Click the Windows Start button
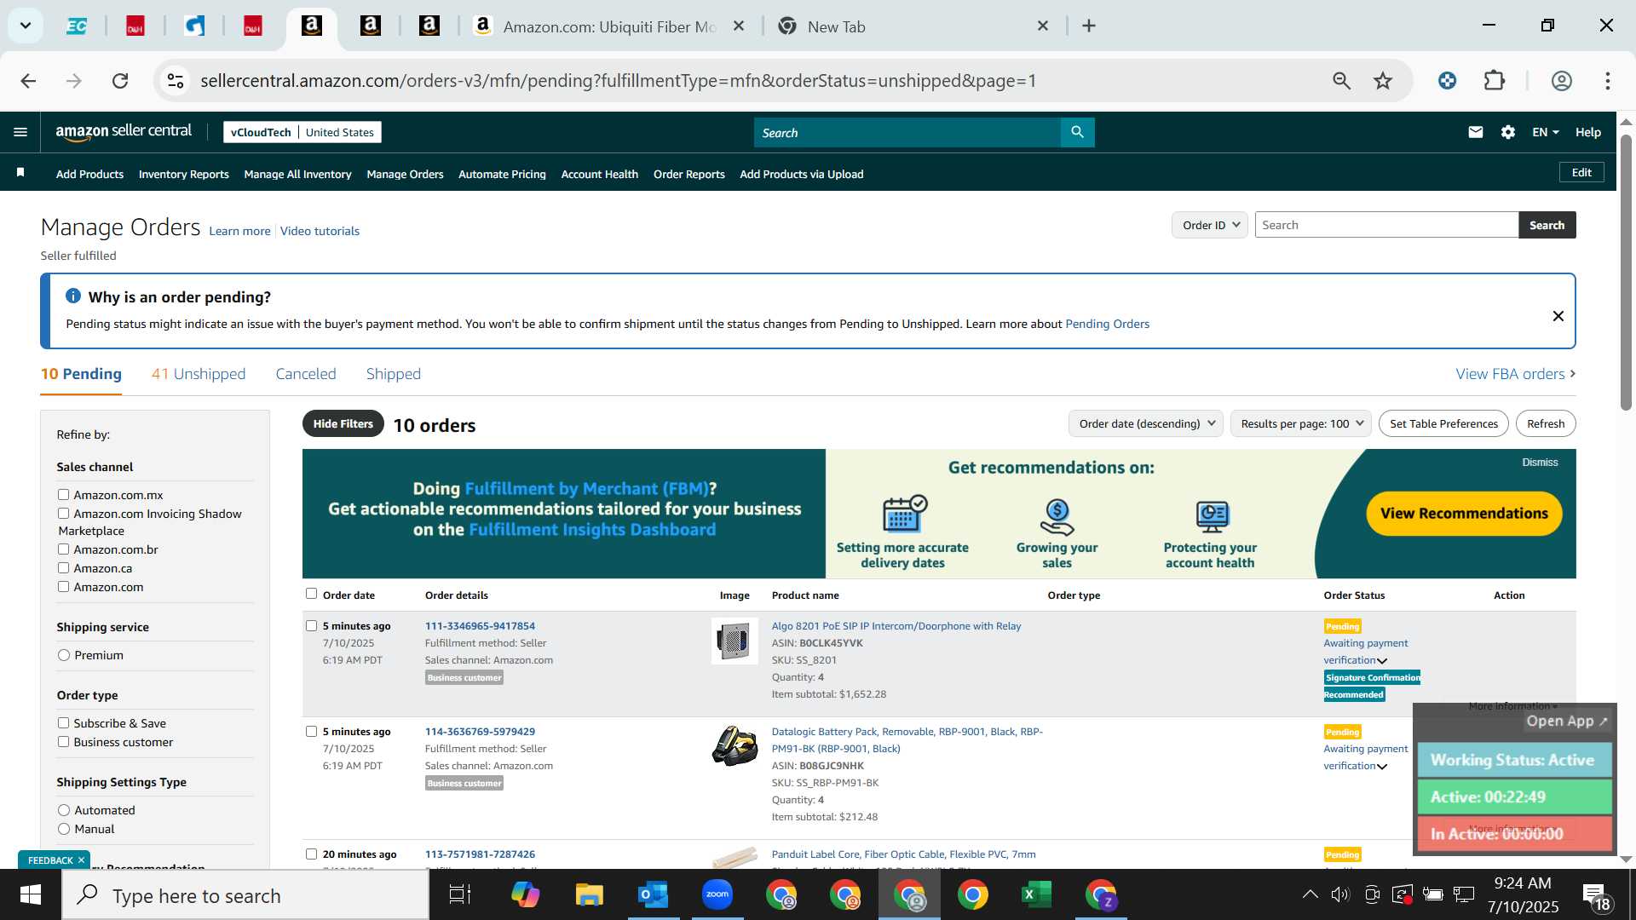 [31, 895]
